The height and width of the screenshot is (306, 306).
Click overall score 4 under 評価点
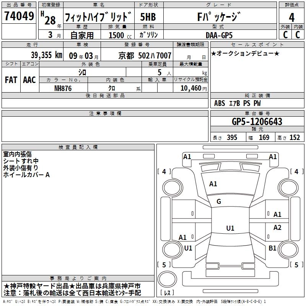point(291,18)
